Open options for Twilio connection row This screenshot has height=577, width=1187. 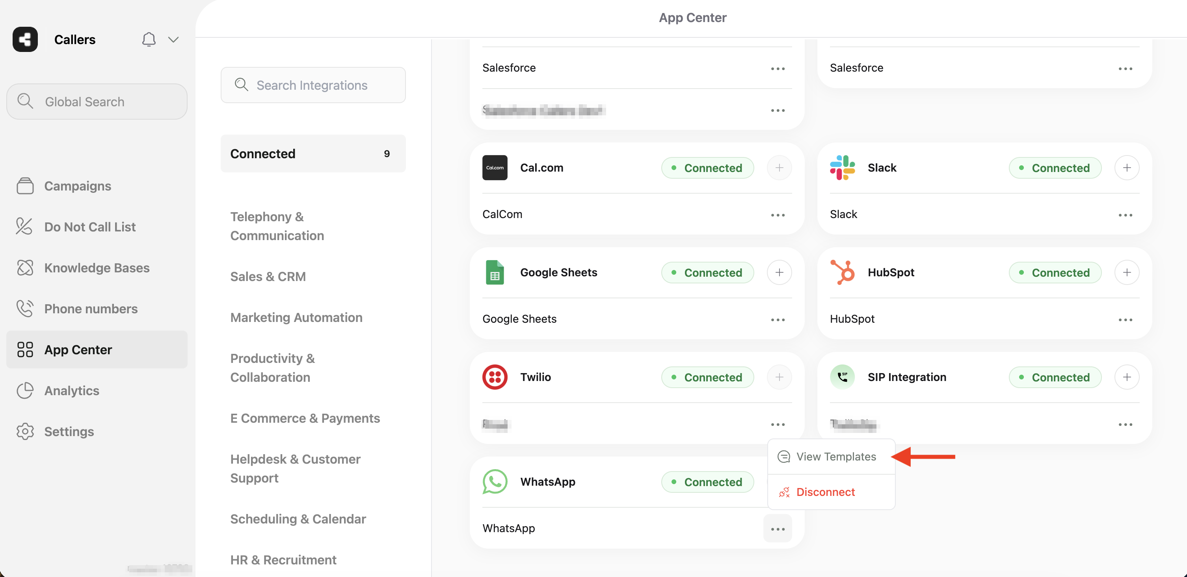pyautogui.click(x=778, y=424)
